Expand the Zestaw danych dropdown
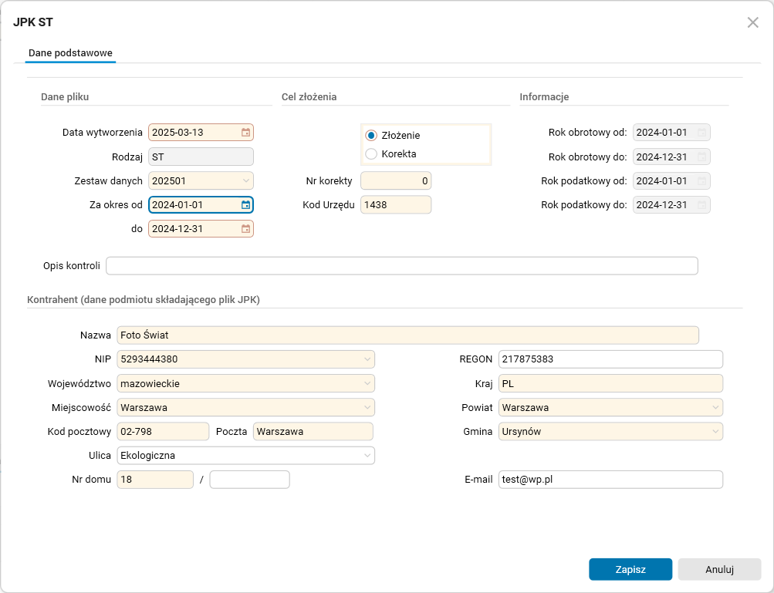774x593 pixels. 245,181
